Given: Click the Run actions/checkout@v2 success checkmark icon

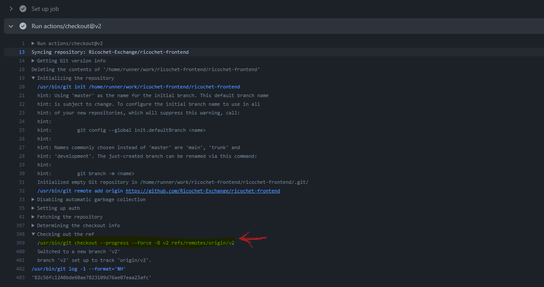Looking at the screenshot, I should pos(23,26).
